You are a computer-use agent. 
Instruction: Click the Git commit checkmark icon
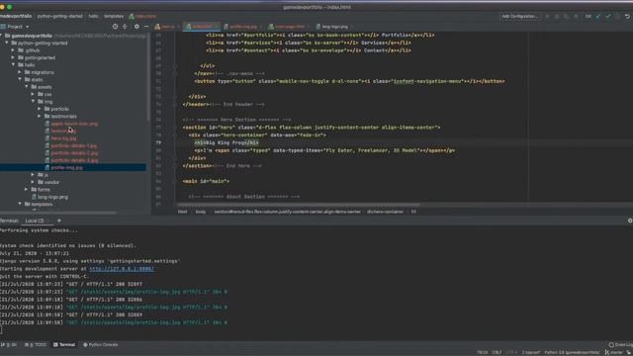tap(608, 17)
